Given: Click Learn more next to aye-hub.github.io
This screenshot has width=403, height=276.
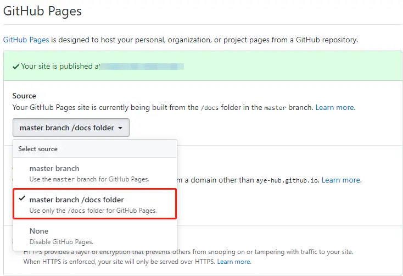Looking at the screenshot, I should pos(340,180).
